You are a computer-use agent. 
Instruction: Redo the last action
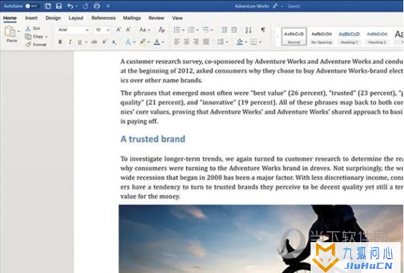tap(85, 6)
